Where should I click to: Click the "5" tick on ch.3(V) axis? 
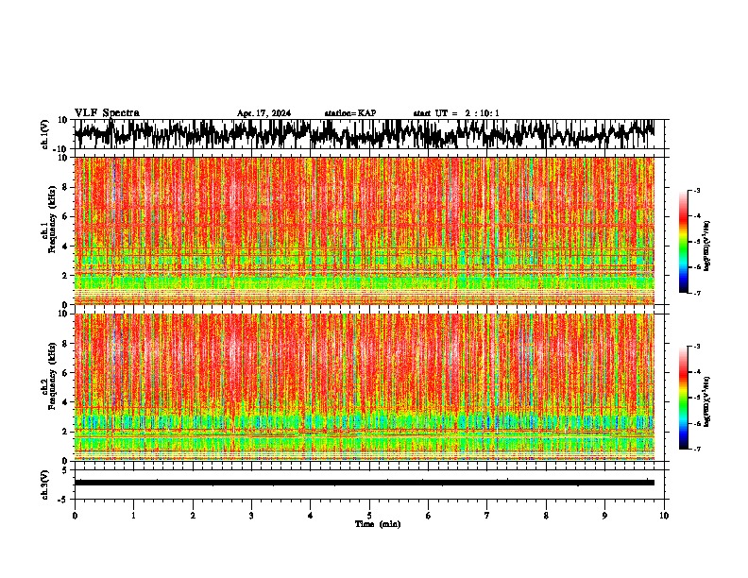(x=65, y=470)
